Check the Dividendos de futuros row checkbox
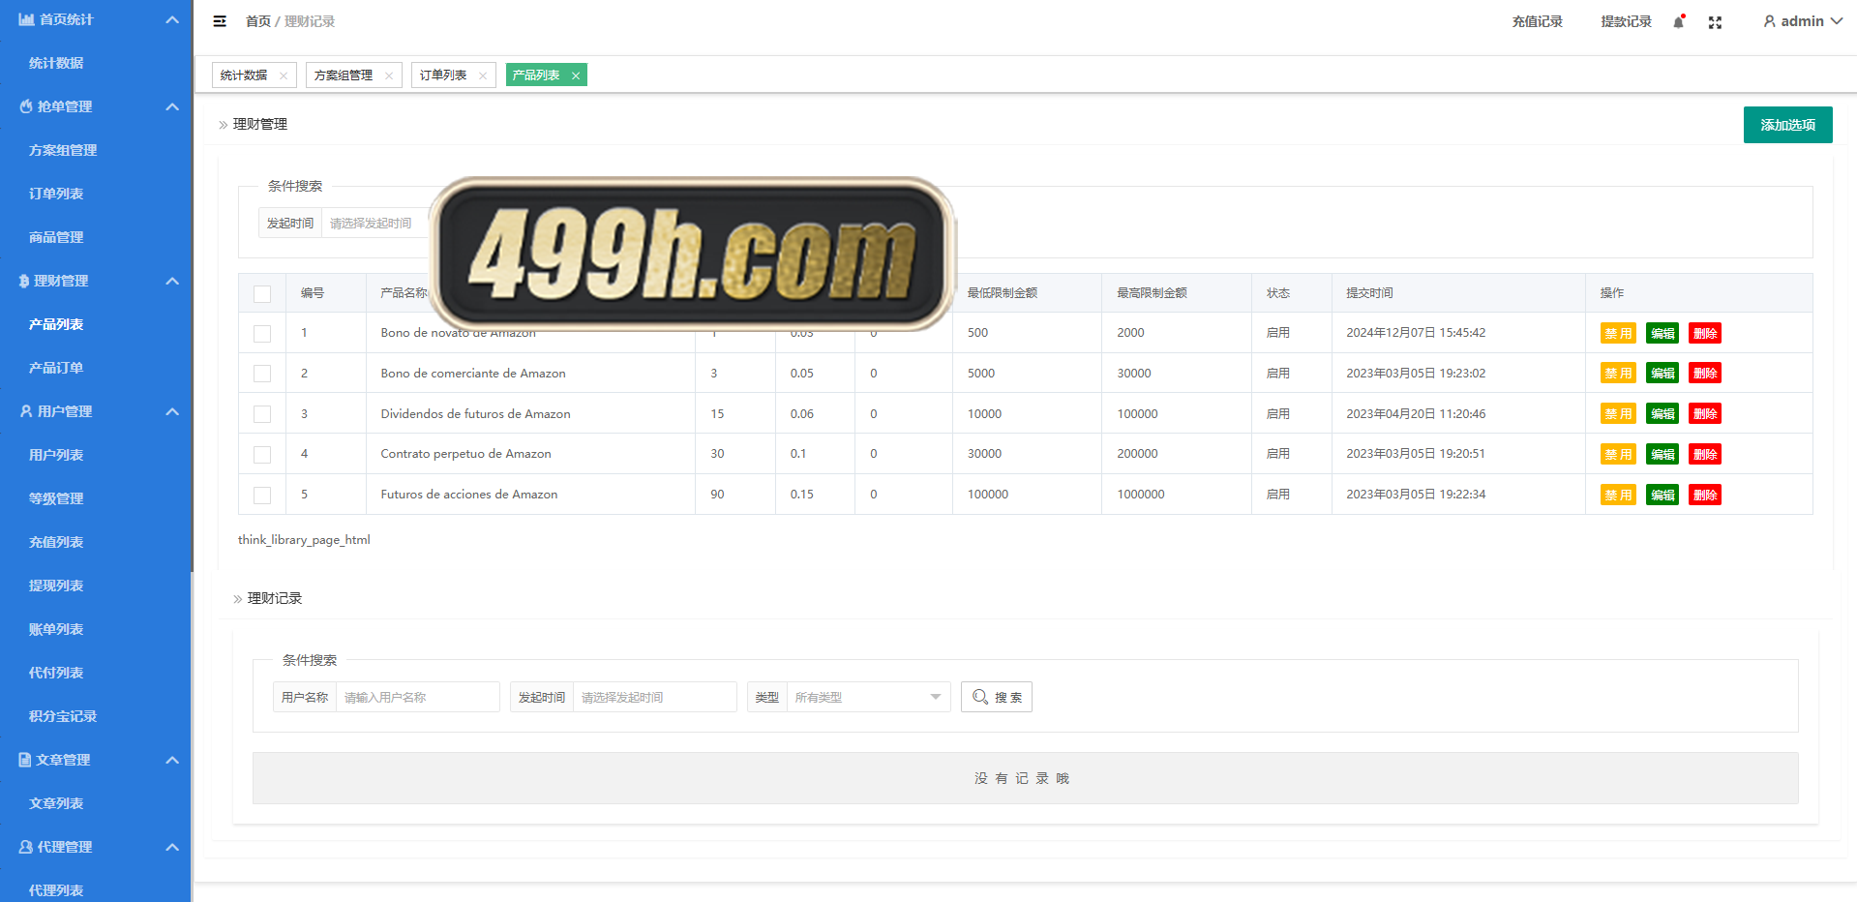1857x902 pixels. tap(262, 414)
